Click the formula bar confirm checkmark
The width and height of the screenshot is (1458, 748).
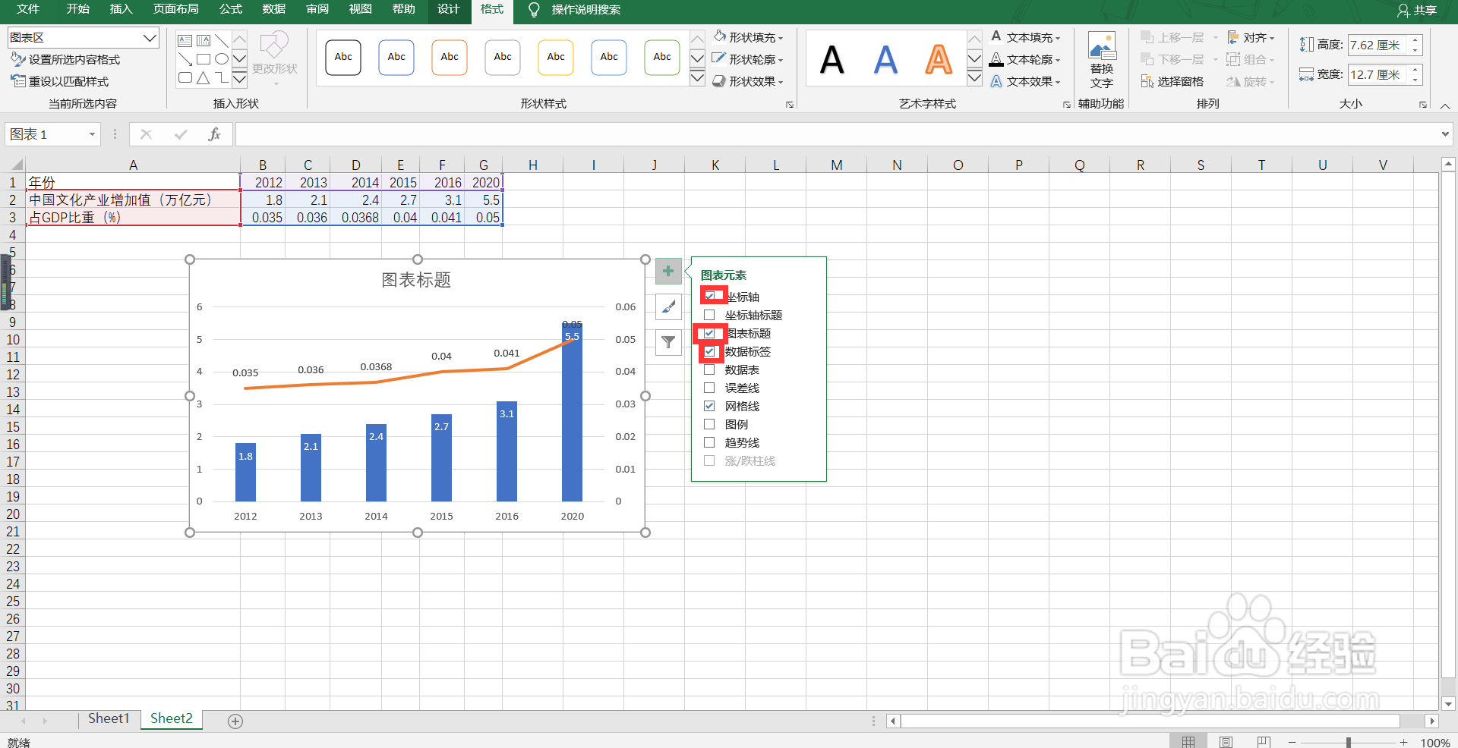click(x=181, y=134)
